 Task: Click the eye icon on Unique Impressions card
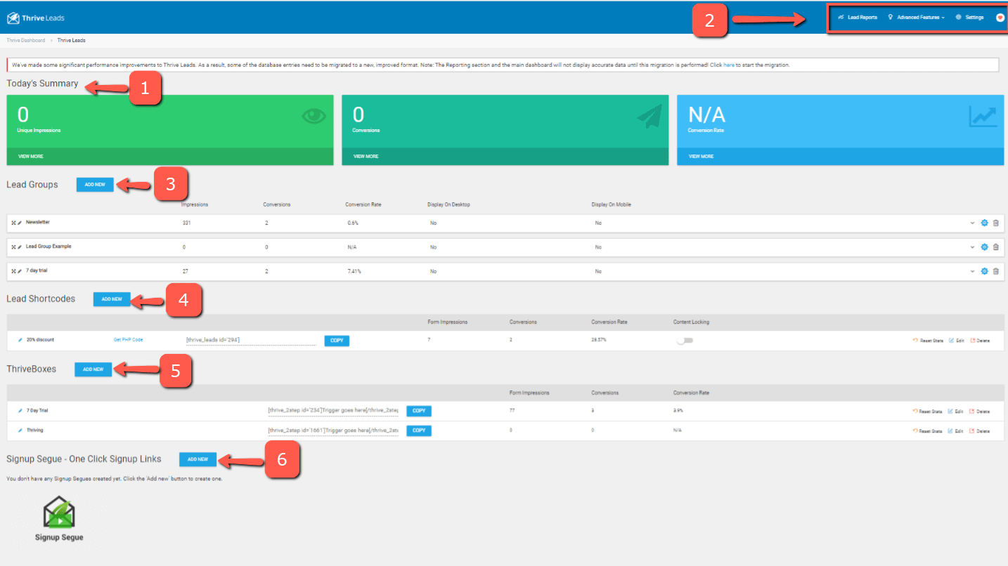314,116
